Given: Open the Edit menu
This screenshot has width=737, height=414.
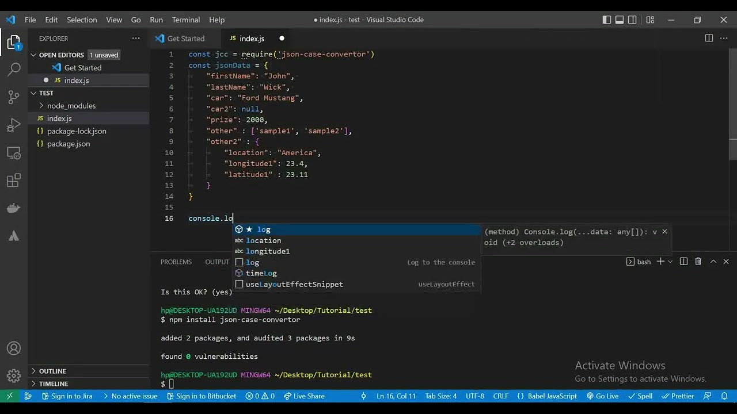Looking at the screenshot, I should 51,20.
